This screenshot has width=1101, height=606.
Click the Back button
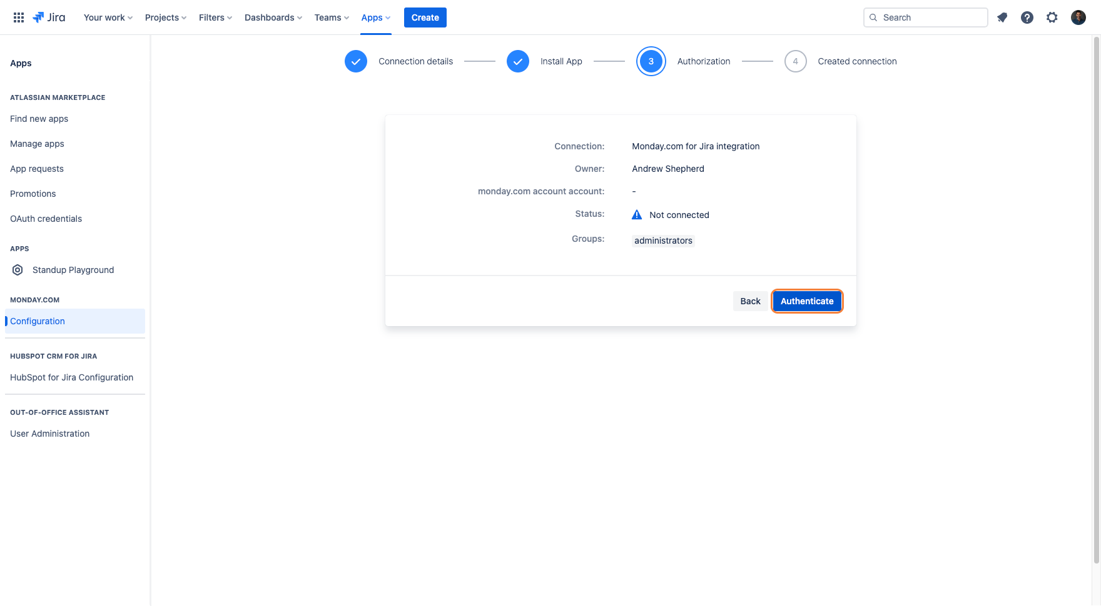(751, 301)
